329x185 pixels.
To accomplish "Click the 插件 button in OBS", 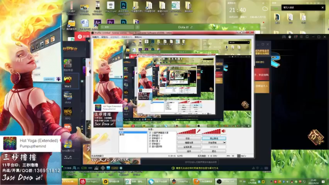I will pos(189,151).
